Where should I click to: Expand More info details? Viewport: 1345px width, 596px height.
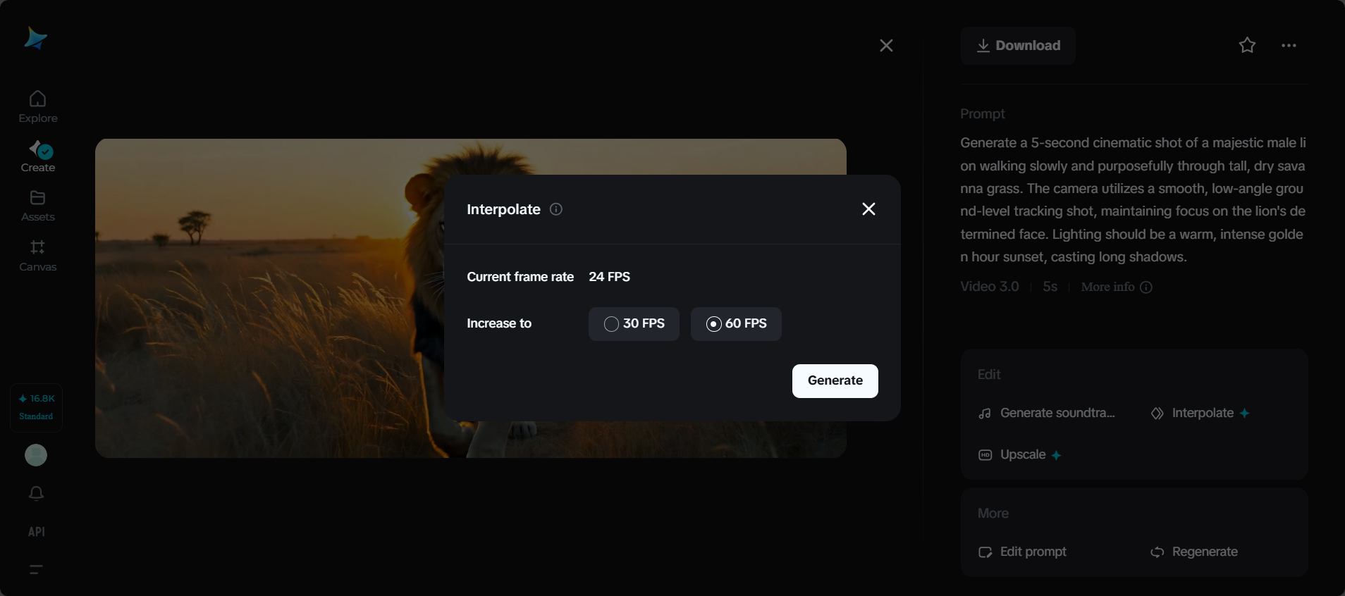click(1116, 287)
